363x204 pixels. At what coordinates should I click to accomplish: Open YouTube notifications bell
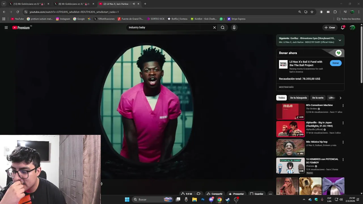343,27
